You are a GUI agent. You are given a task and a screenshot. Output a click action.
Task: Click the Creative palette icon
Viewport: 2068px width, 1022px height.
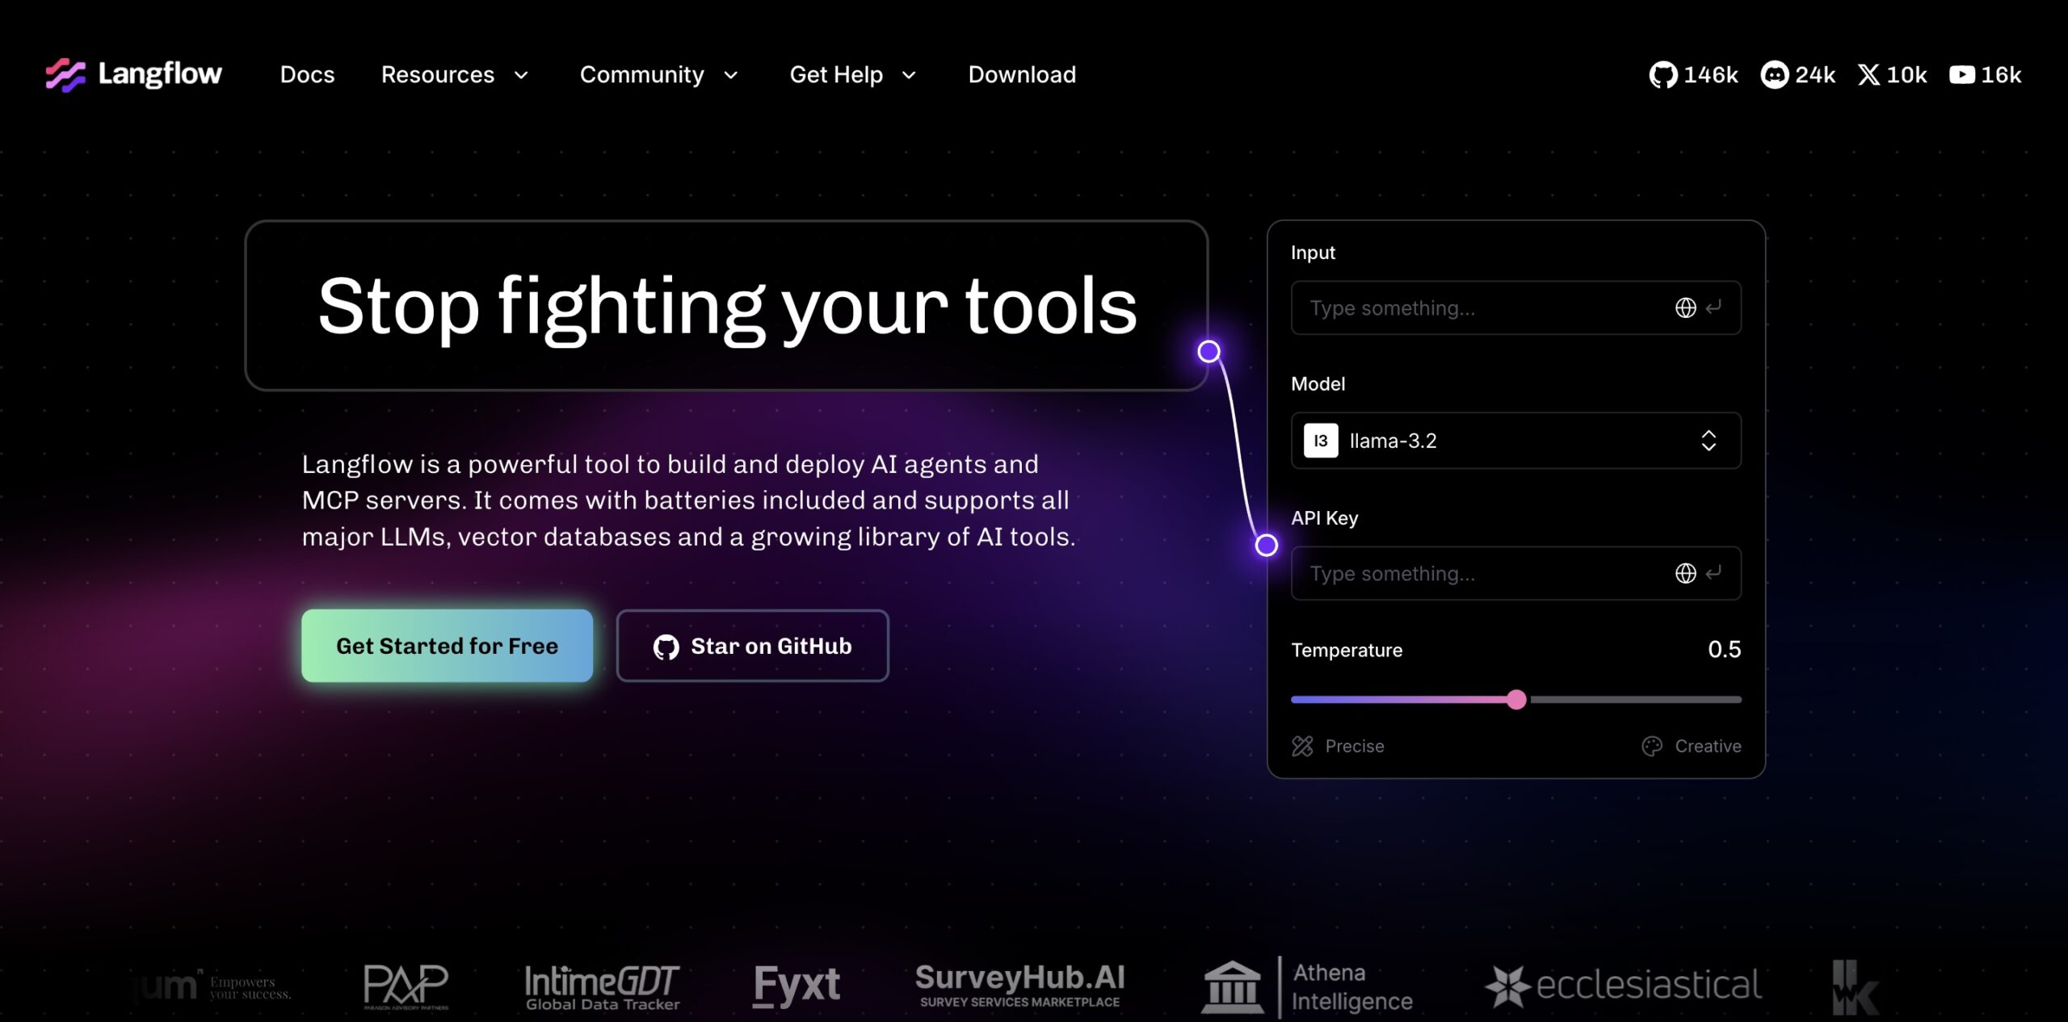click(1652, 746)
